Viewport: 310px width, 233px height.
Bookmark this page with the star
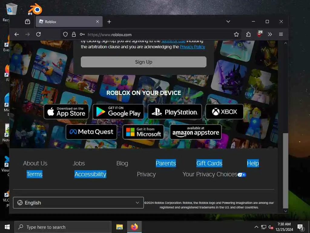coord(236,35)
